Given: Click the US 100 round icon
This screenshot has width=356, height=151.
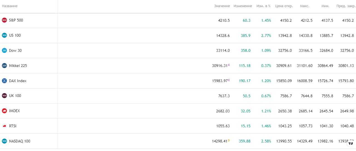Looking at the screenshot, I should [x=4, y=35].
